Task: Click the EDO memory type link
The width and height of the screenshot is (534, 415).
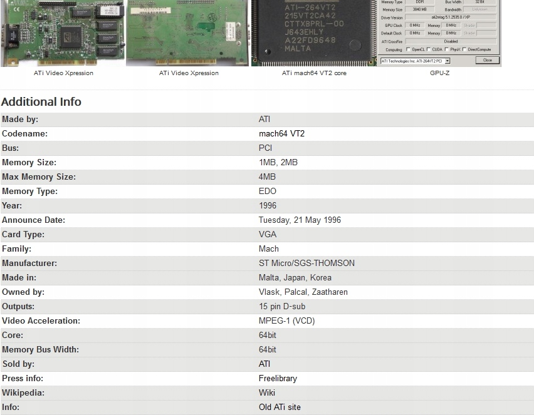Action: tap(268, 191)
